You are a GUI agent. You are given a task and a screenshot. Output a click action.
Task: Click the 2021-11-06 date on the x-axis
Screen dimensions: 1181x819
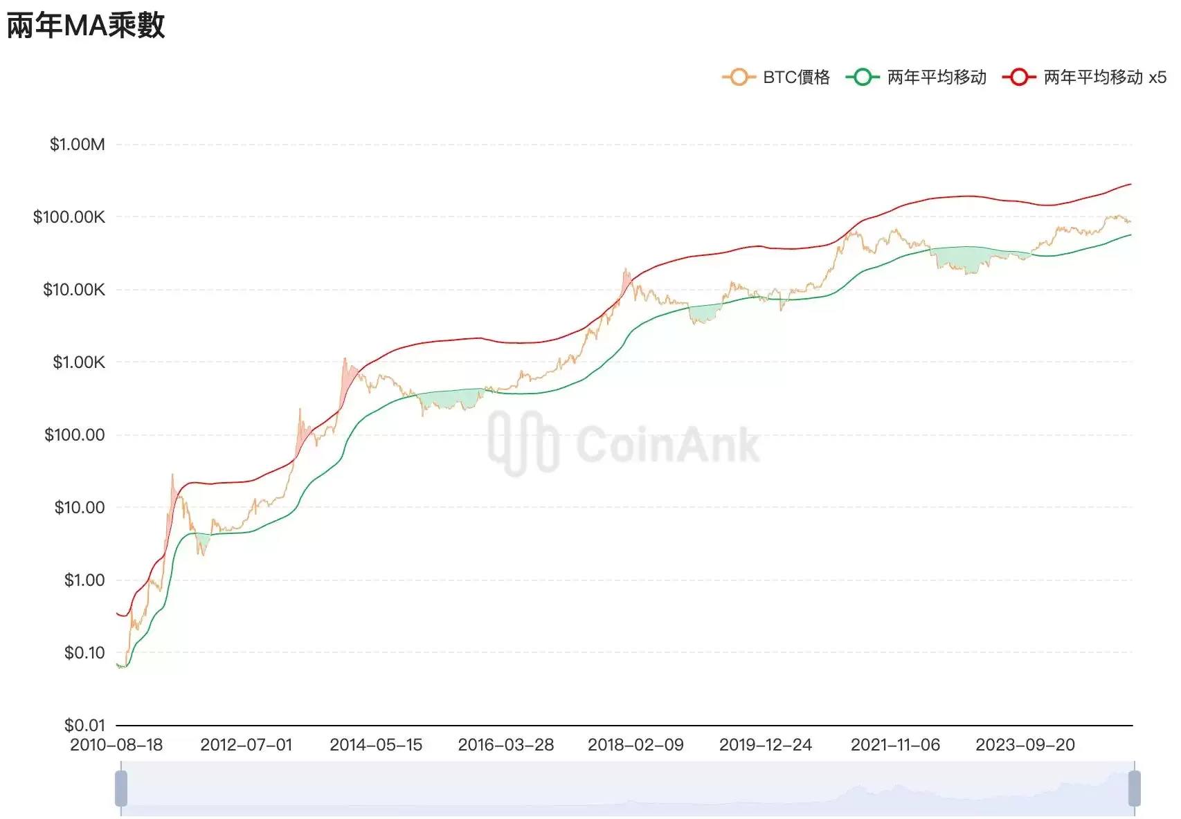tap(895, 745)
